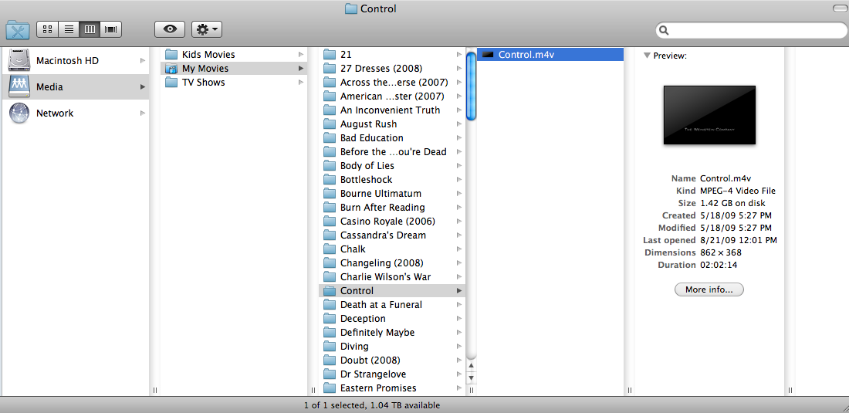The image size is (849, 413).
Task: Collapse the Preview disclosure triangle
Action: 647,56
